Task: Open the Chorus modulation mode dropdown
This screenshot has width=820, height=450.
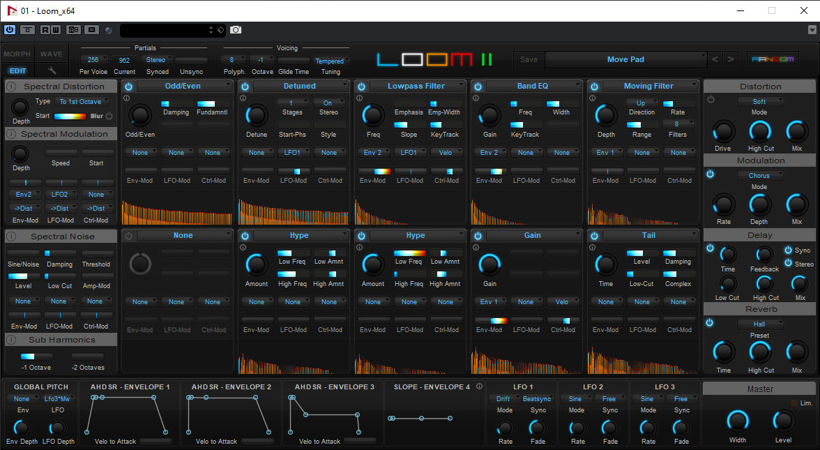Action: (761, 176)
